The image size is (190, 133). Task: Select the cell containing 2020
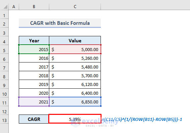34,93
